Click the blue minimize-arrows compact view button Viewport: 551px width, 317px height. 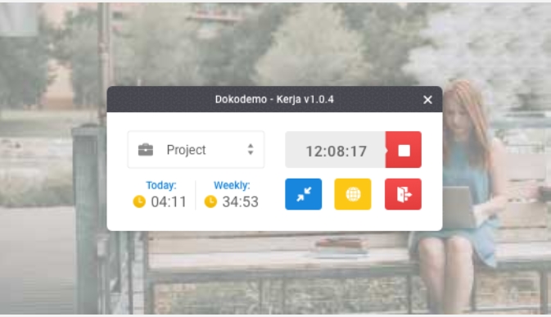click(303, 194)
